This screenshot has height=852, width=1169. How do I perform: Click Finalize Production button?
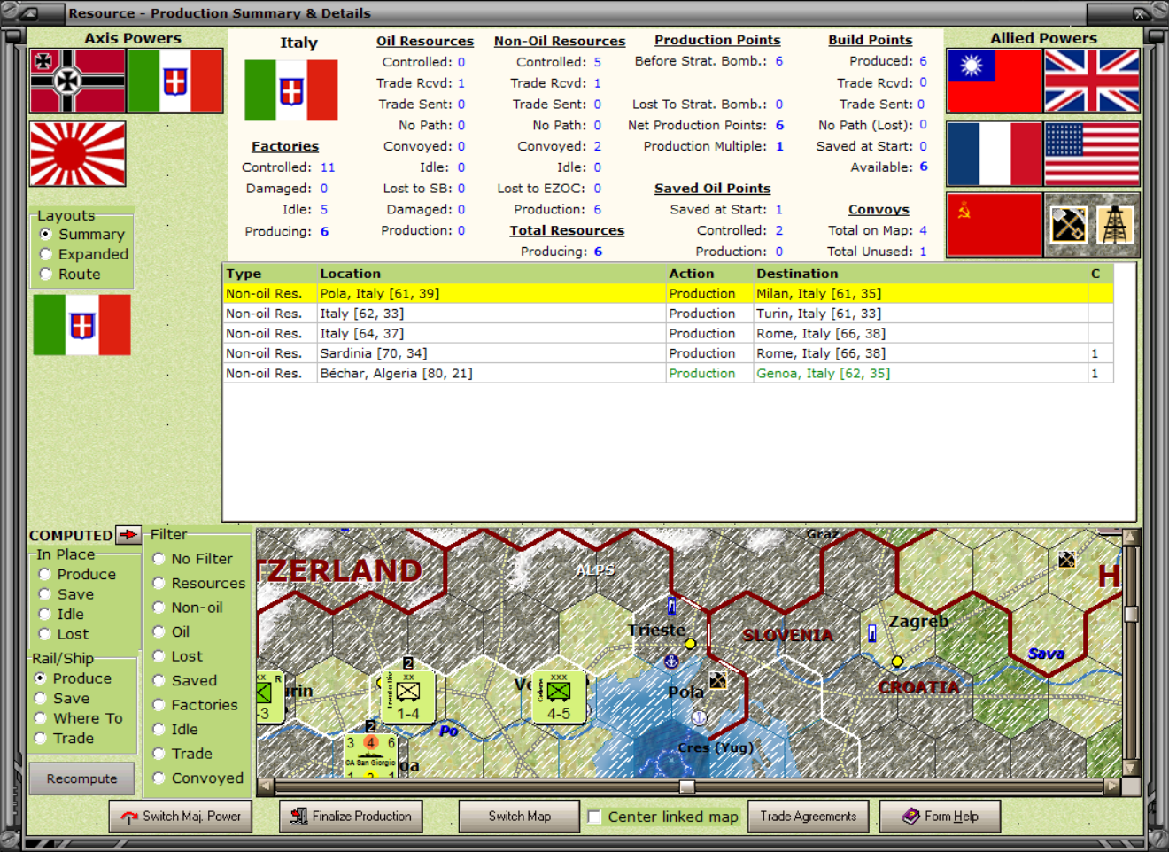[x=351, y=817]
